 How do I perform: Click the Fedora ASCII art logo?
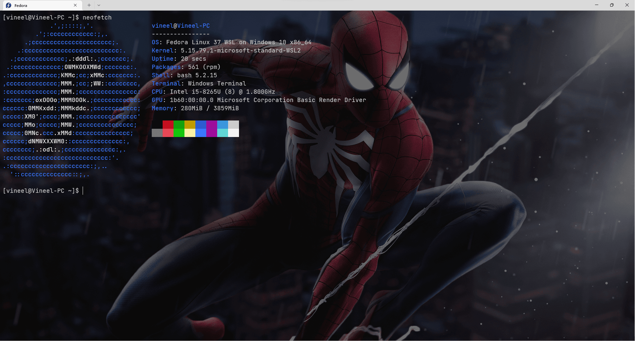click(72, 100)
